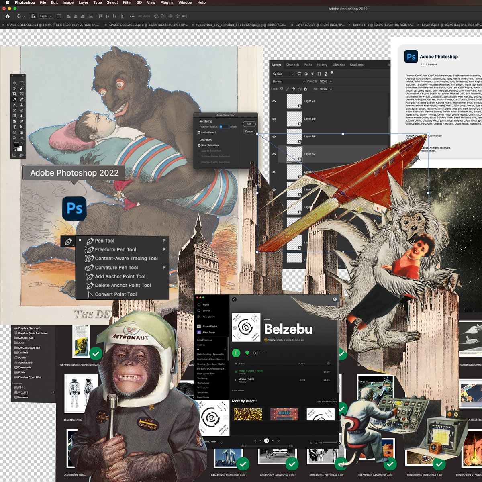Click the Home icon in Photoshop options bar
The height and width of the screenshot is (482, 482).
coord(7,16)
